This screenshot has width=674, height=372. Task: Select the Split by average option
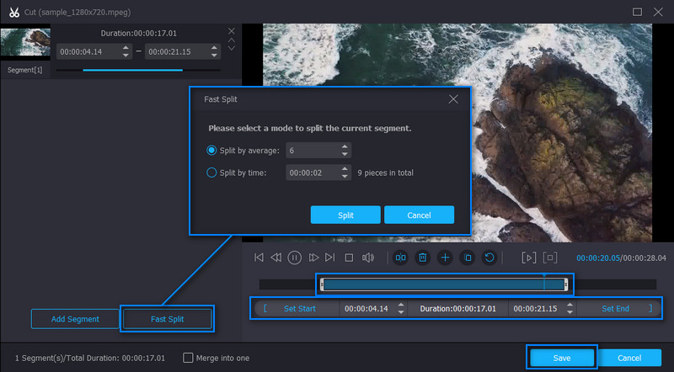[x=211, y=151]
